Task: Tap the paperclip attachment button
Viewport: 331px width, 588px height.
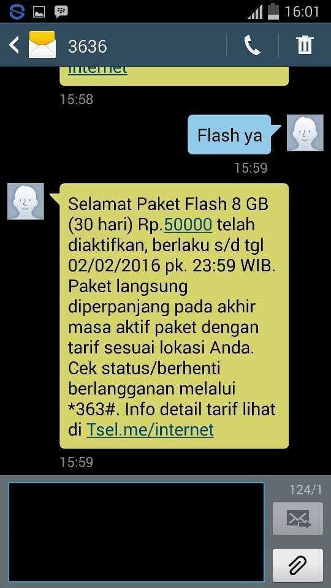Action: pos(298,565)
